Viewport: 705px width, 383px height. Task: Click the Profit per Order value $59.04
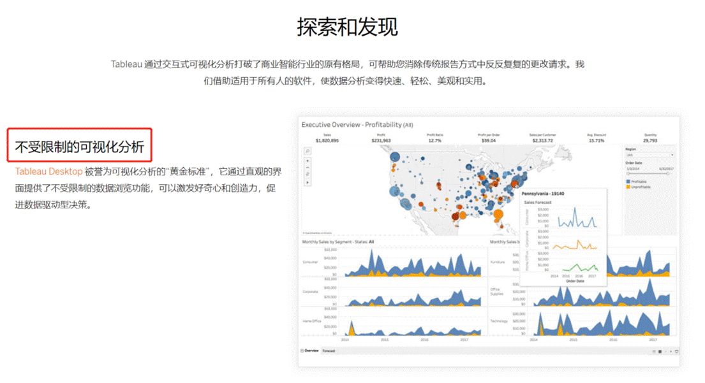[489, 141]
